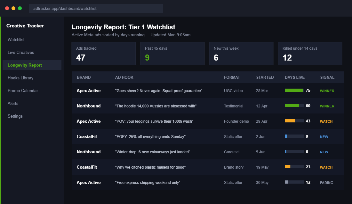Click WATCH signal on the 19 May row
The height and width of the screenshot is (204, 352).
[326, 167]
